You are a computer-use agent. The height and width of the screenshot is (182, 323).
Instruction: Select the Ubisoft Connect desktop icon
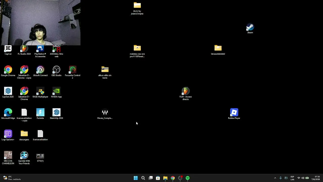click(40, 71)
